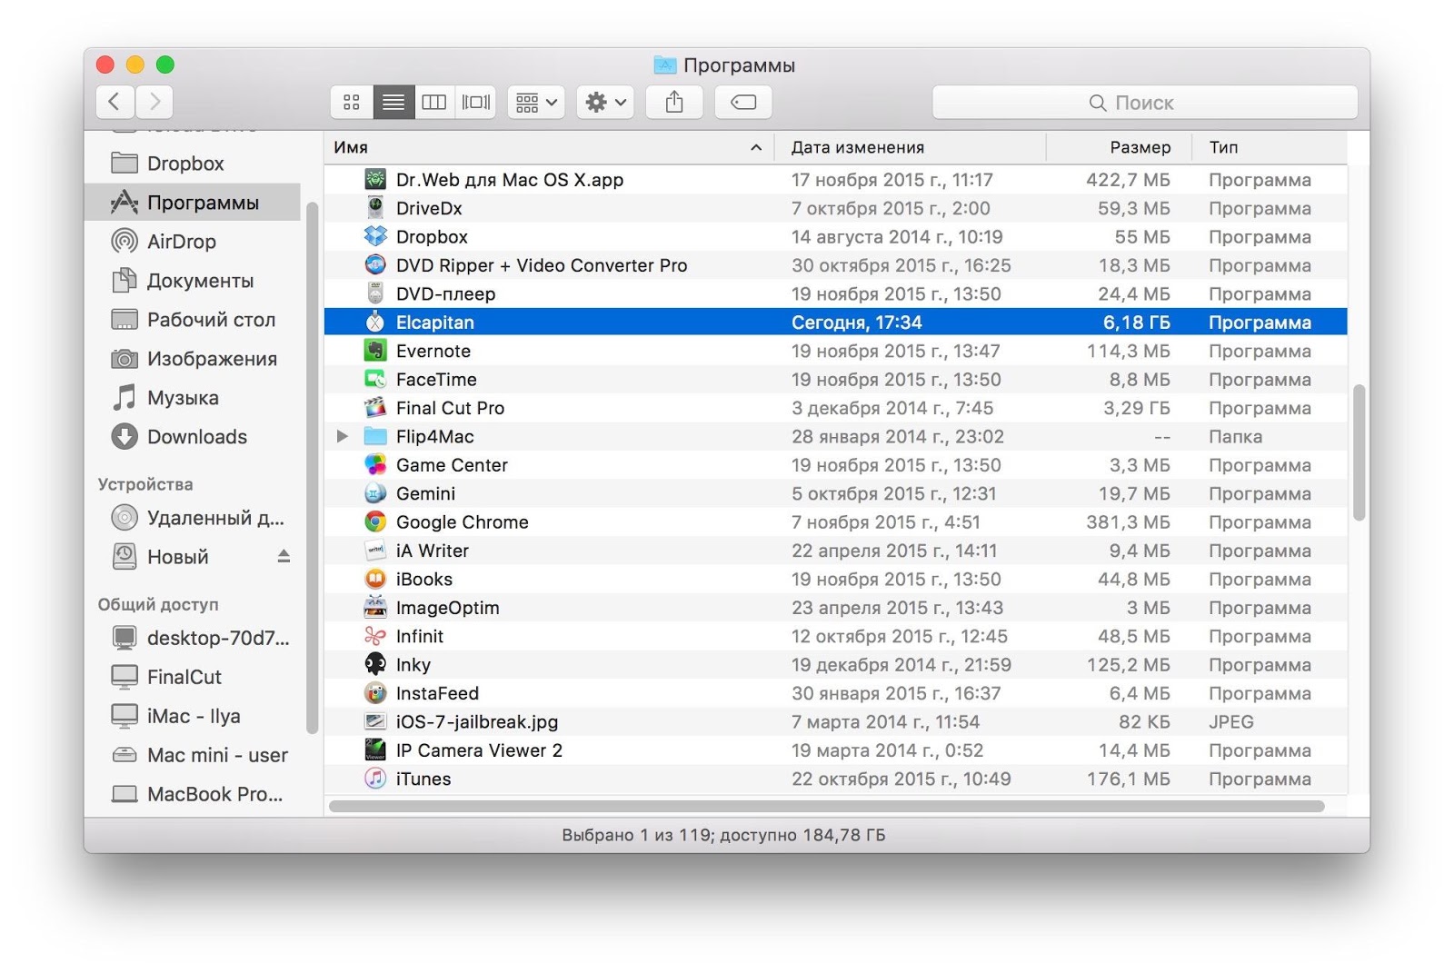Select the Final Cut Pro icon
The width and height of the screenshot is (1454, 973).
pos(375,408)
